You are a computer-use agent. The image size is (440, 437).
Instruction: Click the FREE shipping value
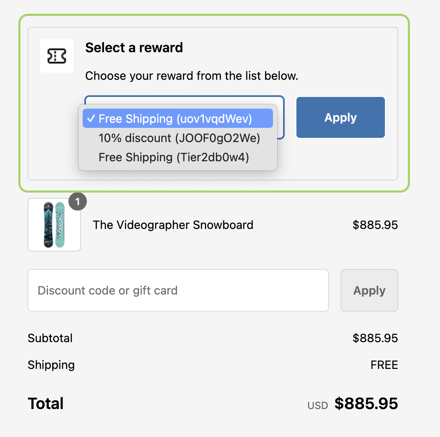click(384, 365)
